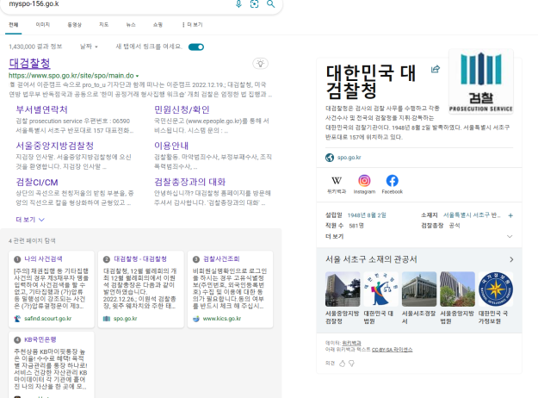Open the 민원신청/확인 sitelink

click(x=182, y=109)
